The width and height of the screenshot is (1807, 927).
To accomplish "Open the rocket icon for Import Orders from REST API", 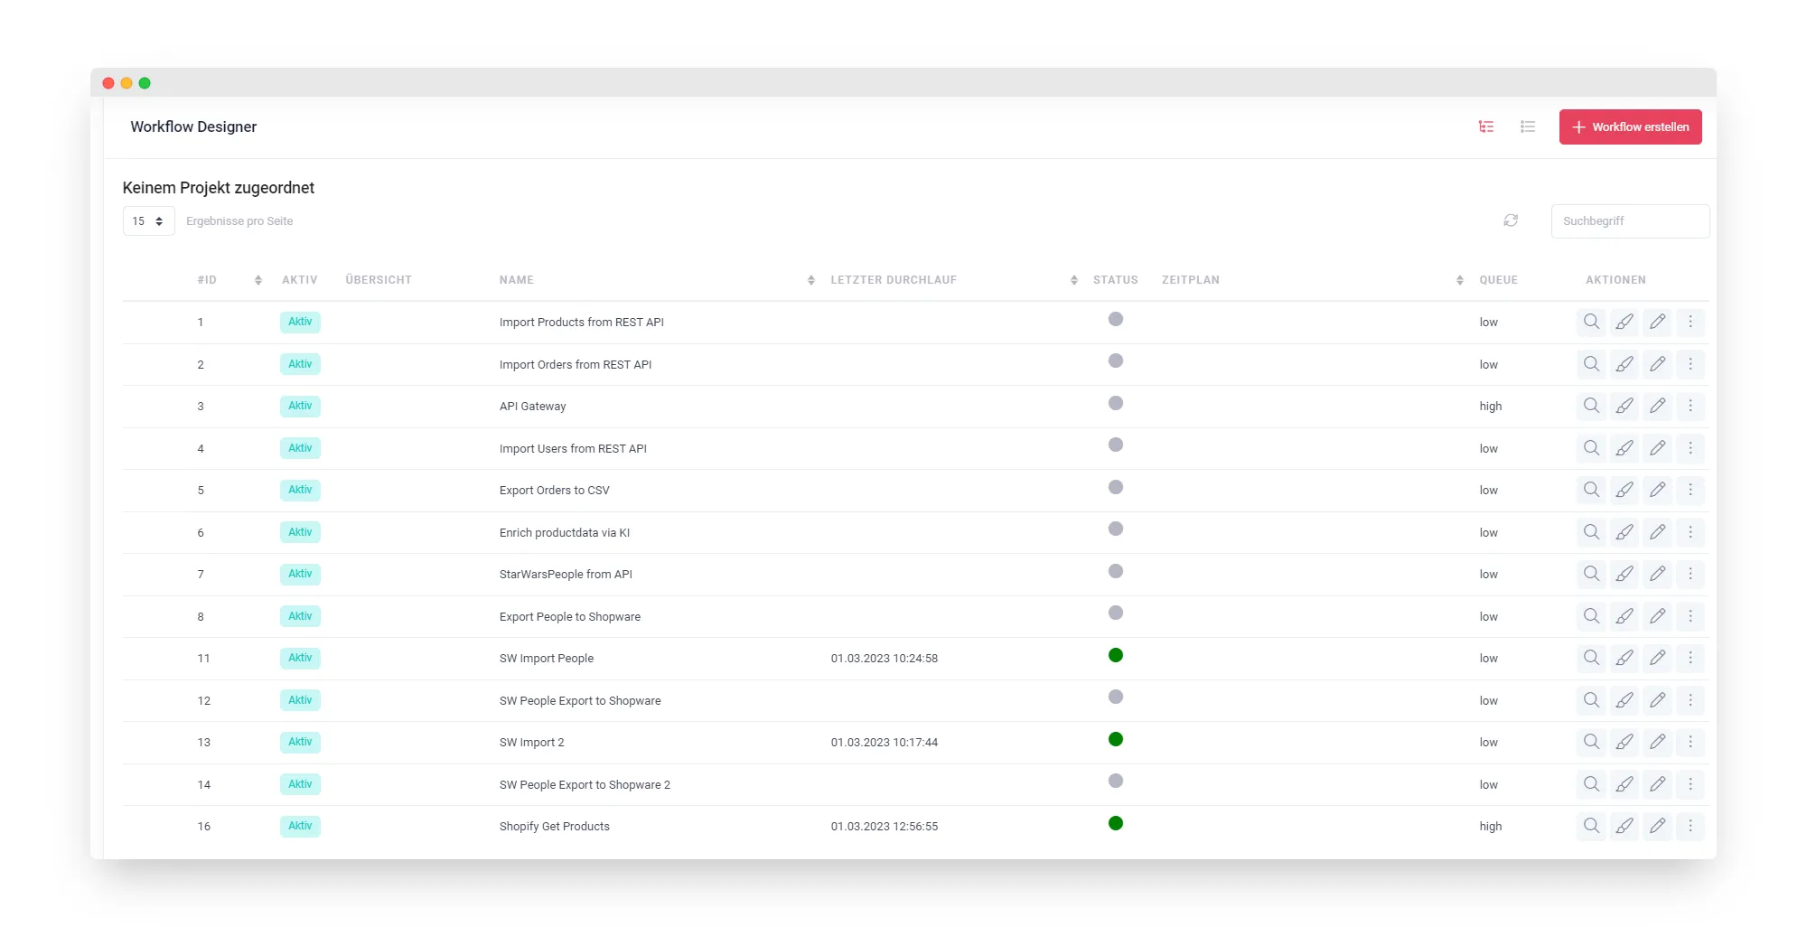I will tap(1624, 364).
